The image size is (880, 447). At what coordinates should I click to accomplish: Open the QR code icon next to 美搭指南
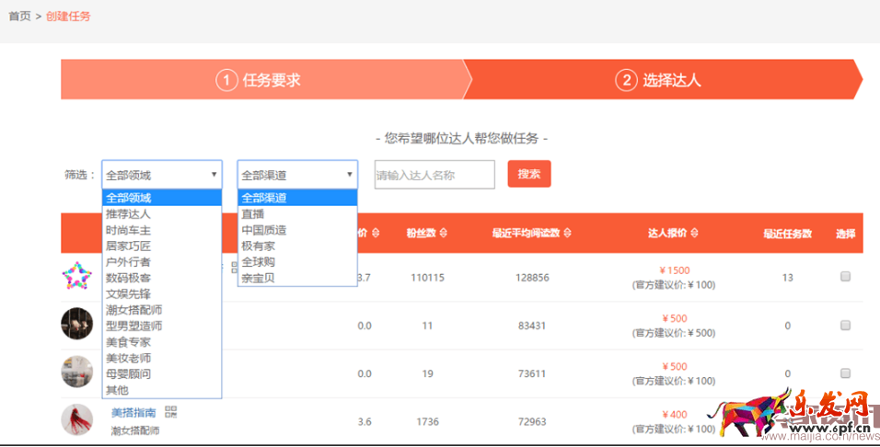[170, 412]
